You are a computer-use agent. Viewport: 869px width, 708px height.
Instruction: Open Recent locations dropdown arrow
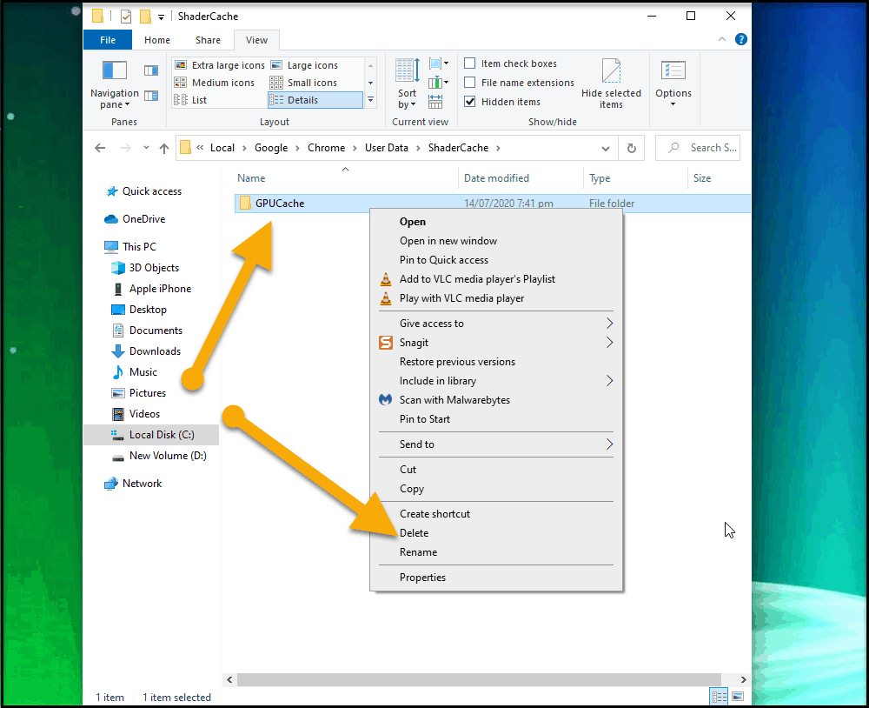pyautogui.click(x=146, y=148)
